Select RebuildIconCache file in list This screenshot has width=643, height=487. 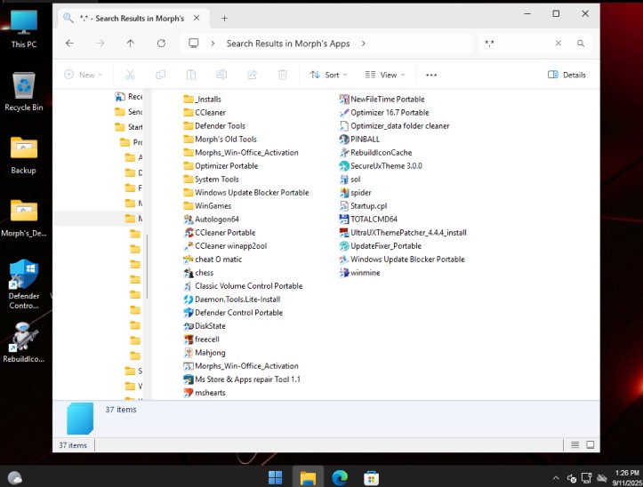376,153
